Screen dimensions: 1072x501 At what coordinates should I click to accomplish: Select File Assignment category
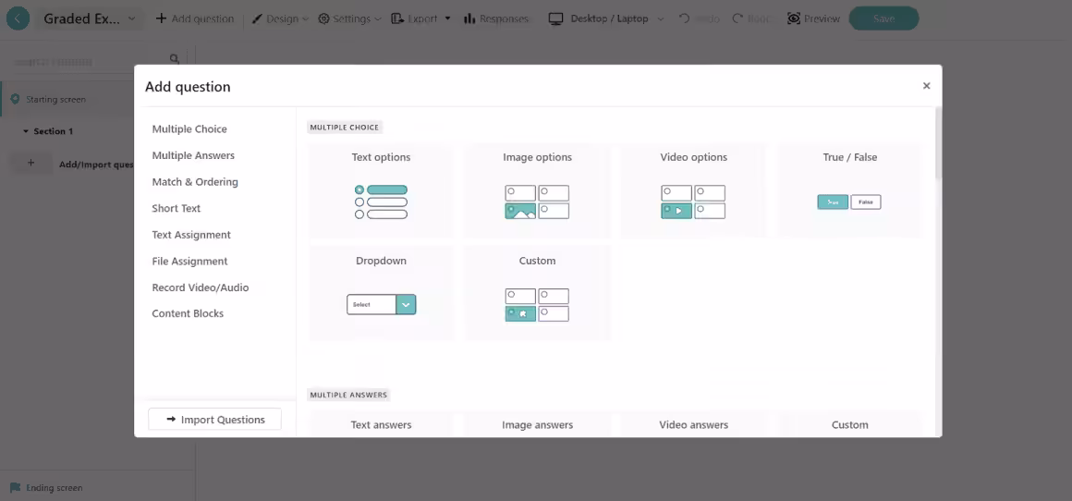189,261
